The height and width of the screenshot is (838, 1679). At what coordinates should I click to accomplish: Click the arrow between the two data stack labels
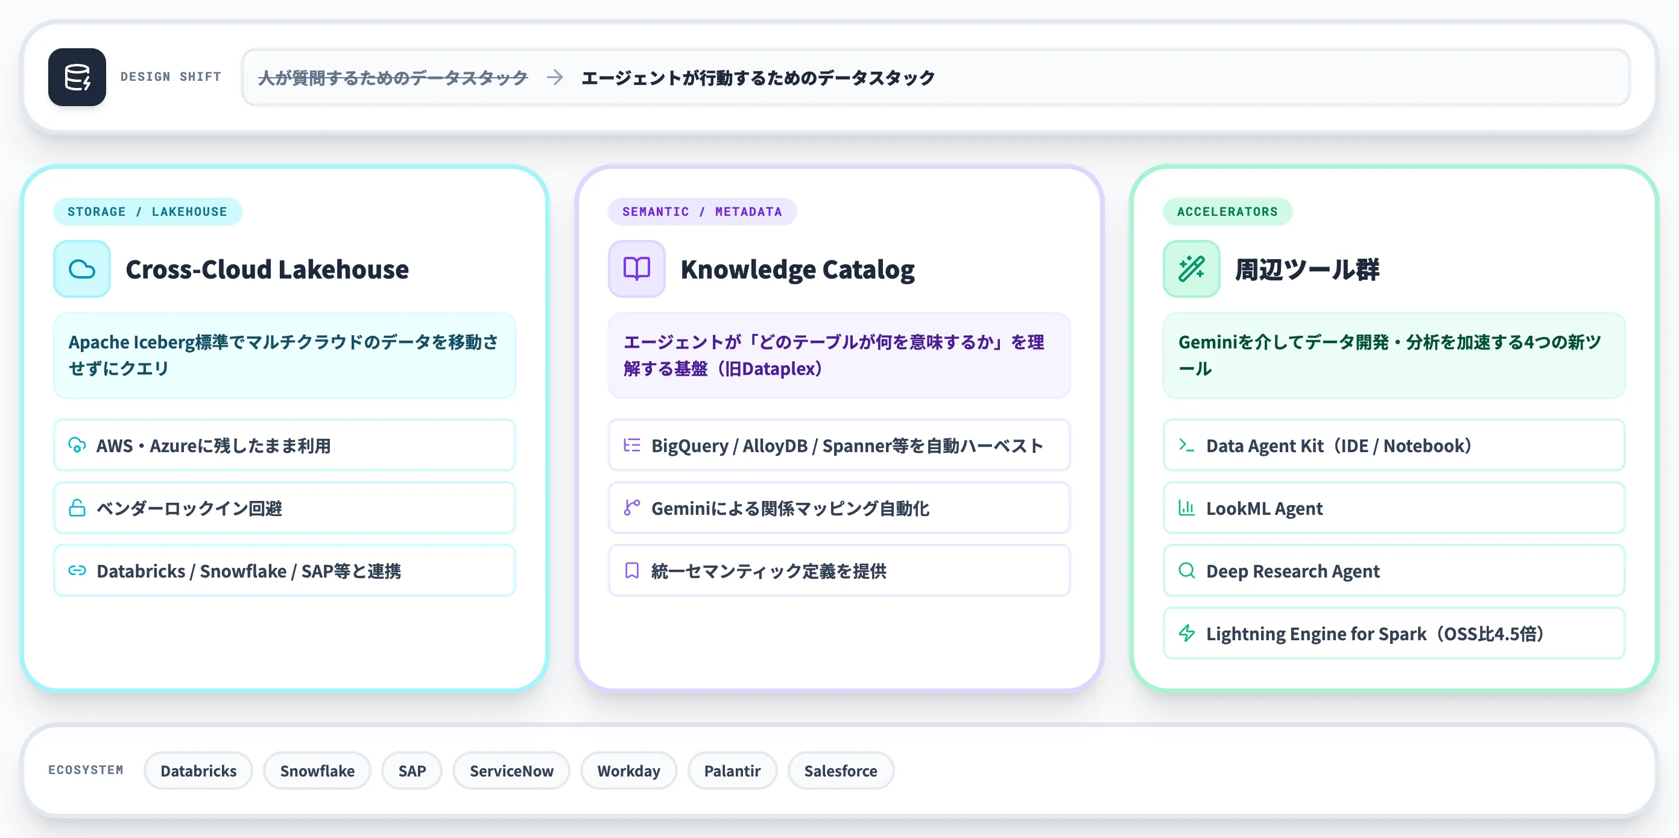(555, 78)
